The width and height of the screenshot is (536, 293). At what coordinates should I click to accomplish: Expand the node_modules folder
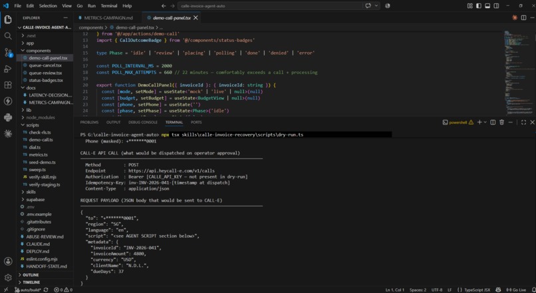pyautogui.click(x=45, y=117)
